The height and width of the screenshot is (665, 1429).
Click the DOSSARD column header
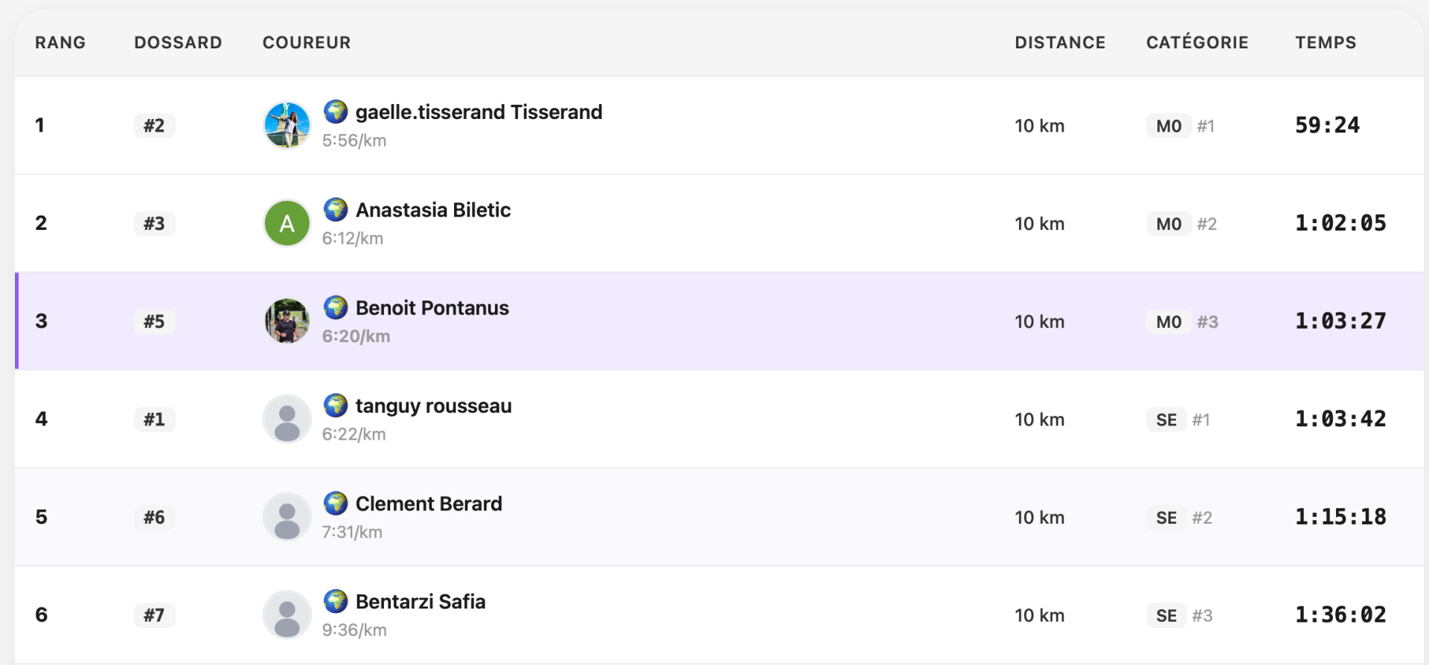pos(178,42)
